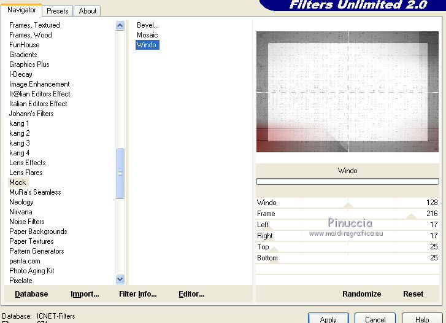Open the Presets tab

[58, 11]
